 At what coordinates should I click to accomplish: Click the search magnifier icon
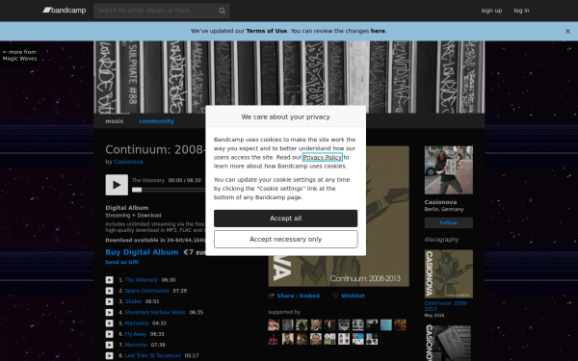tap(222, 11)
